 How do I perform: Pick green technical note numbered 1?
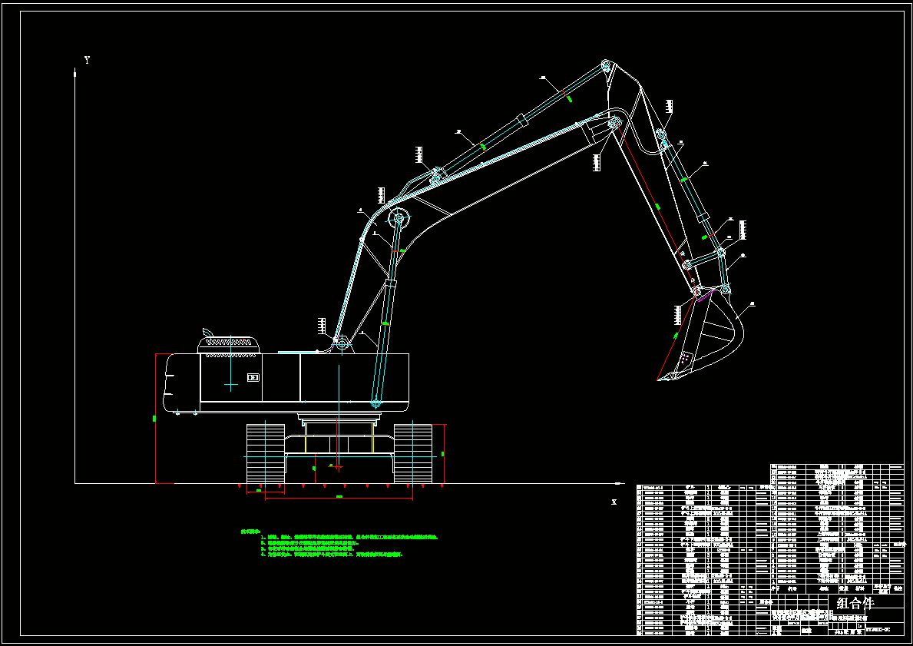[349, 537]
